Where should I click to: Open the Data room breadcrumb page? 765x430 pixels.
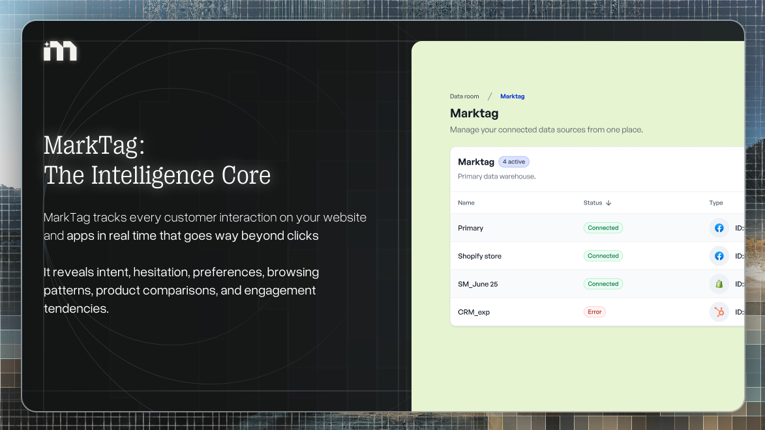coord(464,96)
